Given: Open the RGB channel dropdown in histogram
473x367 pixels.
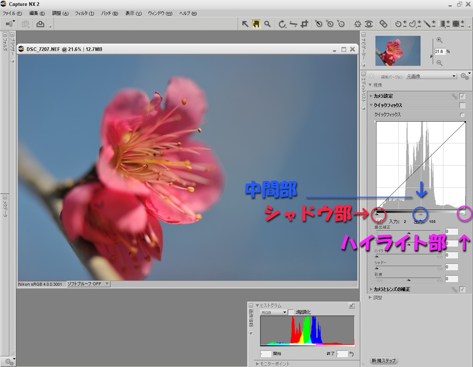Looking at the screenshot, I should point(273,312).
